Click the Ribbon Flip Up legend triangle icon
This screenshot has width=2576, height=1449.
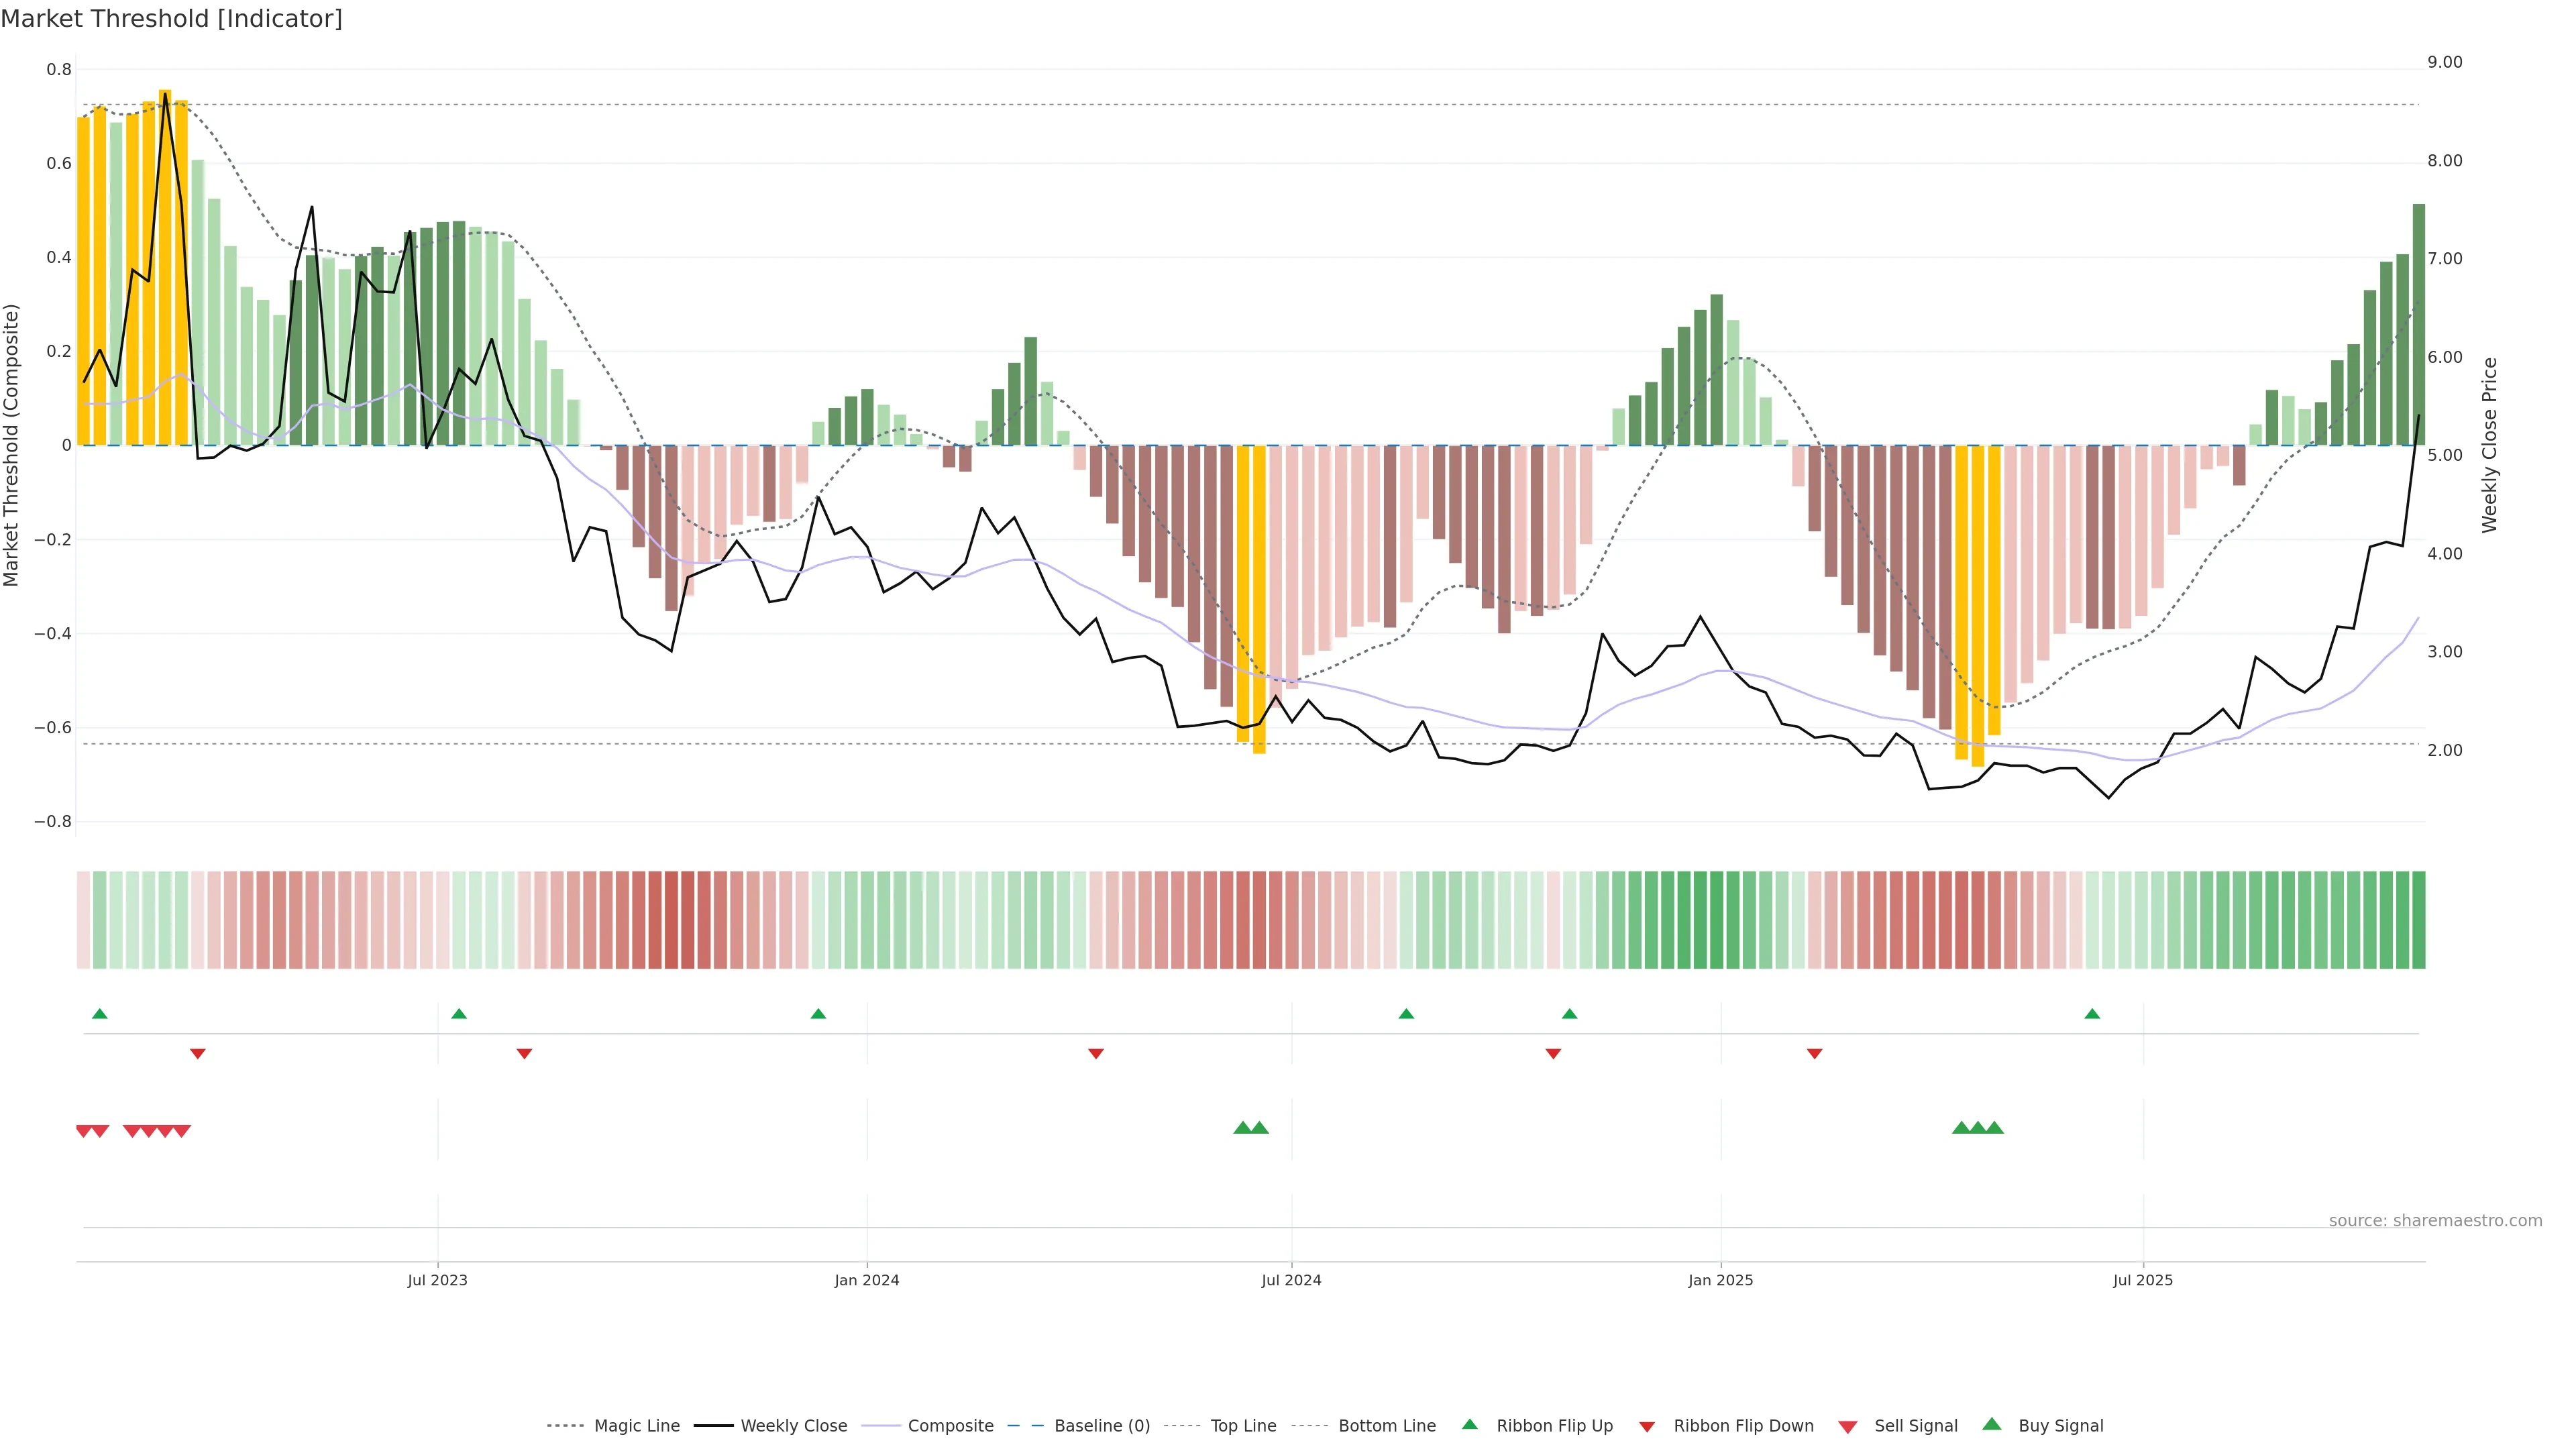pyautogui.click(x=1469, y=1424)
